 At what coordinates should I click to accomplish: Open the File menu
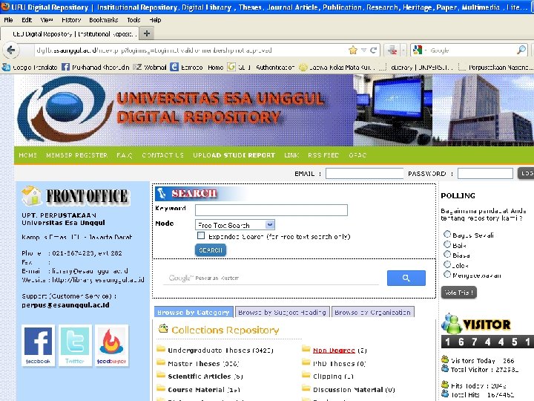8,20
